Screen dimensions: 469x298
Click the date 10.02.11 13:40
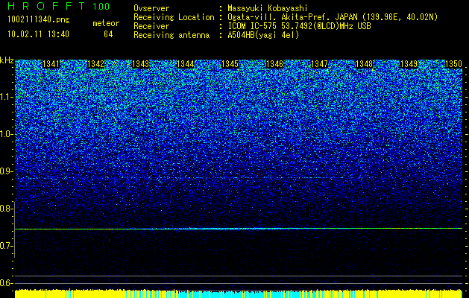[38, 34]
